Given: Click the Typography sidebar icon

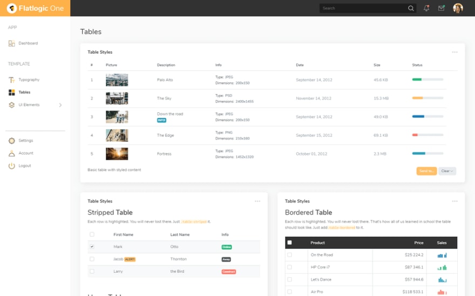Looking at the screenshot, I should click(x=11, y=80).
